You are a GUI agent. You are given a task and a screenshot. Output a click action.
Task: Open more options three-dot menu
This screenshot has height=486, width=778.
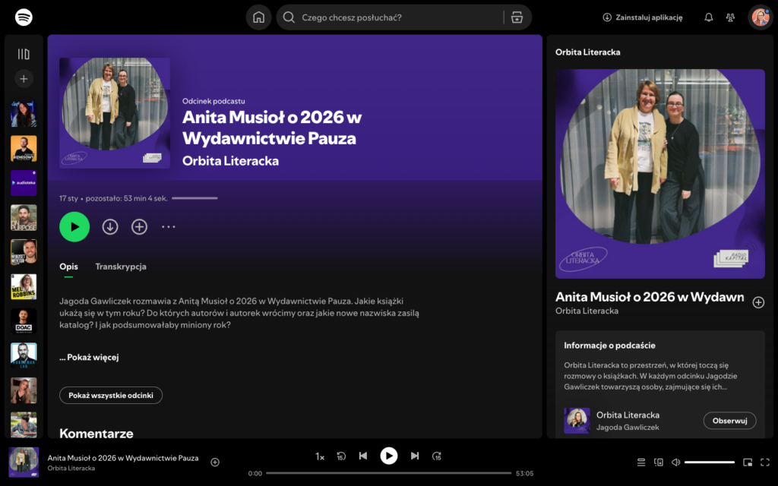[x=169, y=226]
